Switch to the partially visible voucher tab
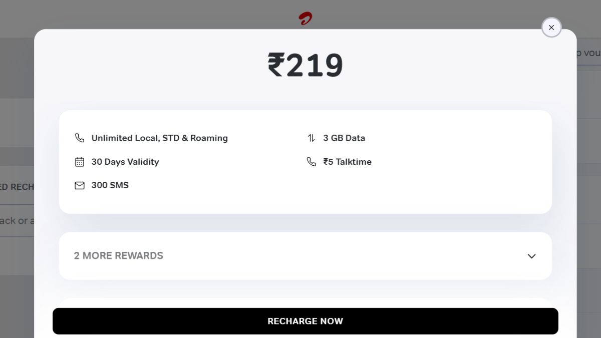Image resolution: width=601 pixels, height=338 pixels. (x=588, y=53)
